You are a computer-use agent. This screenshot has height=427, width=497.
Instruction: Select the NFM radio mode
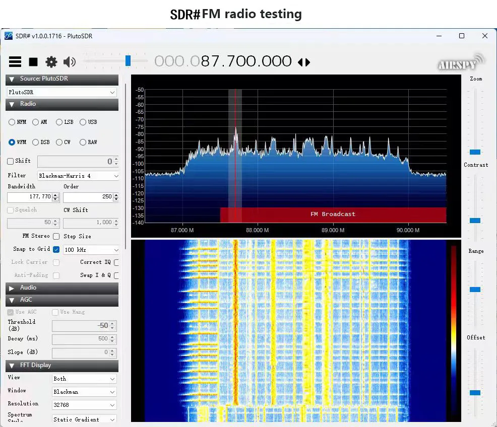(x=12, y=122)
